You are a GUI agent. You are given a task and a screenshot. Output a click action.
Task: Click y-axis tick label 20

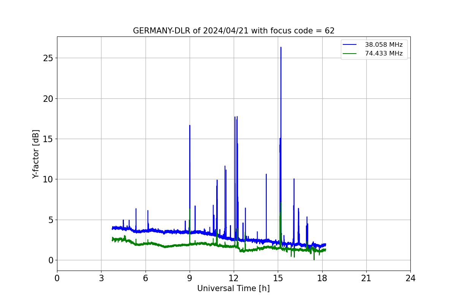[x=48, y=98]
